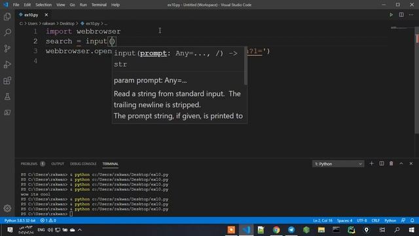
Task: Open editor More Actions ellipsis
Action: pos(411,14)
